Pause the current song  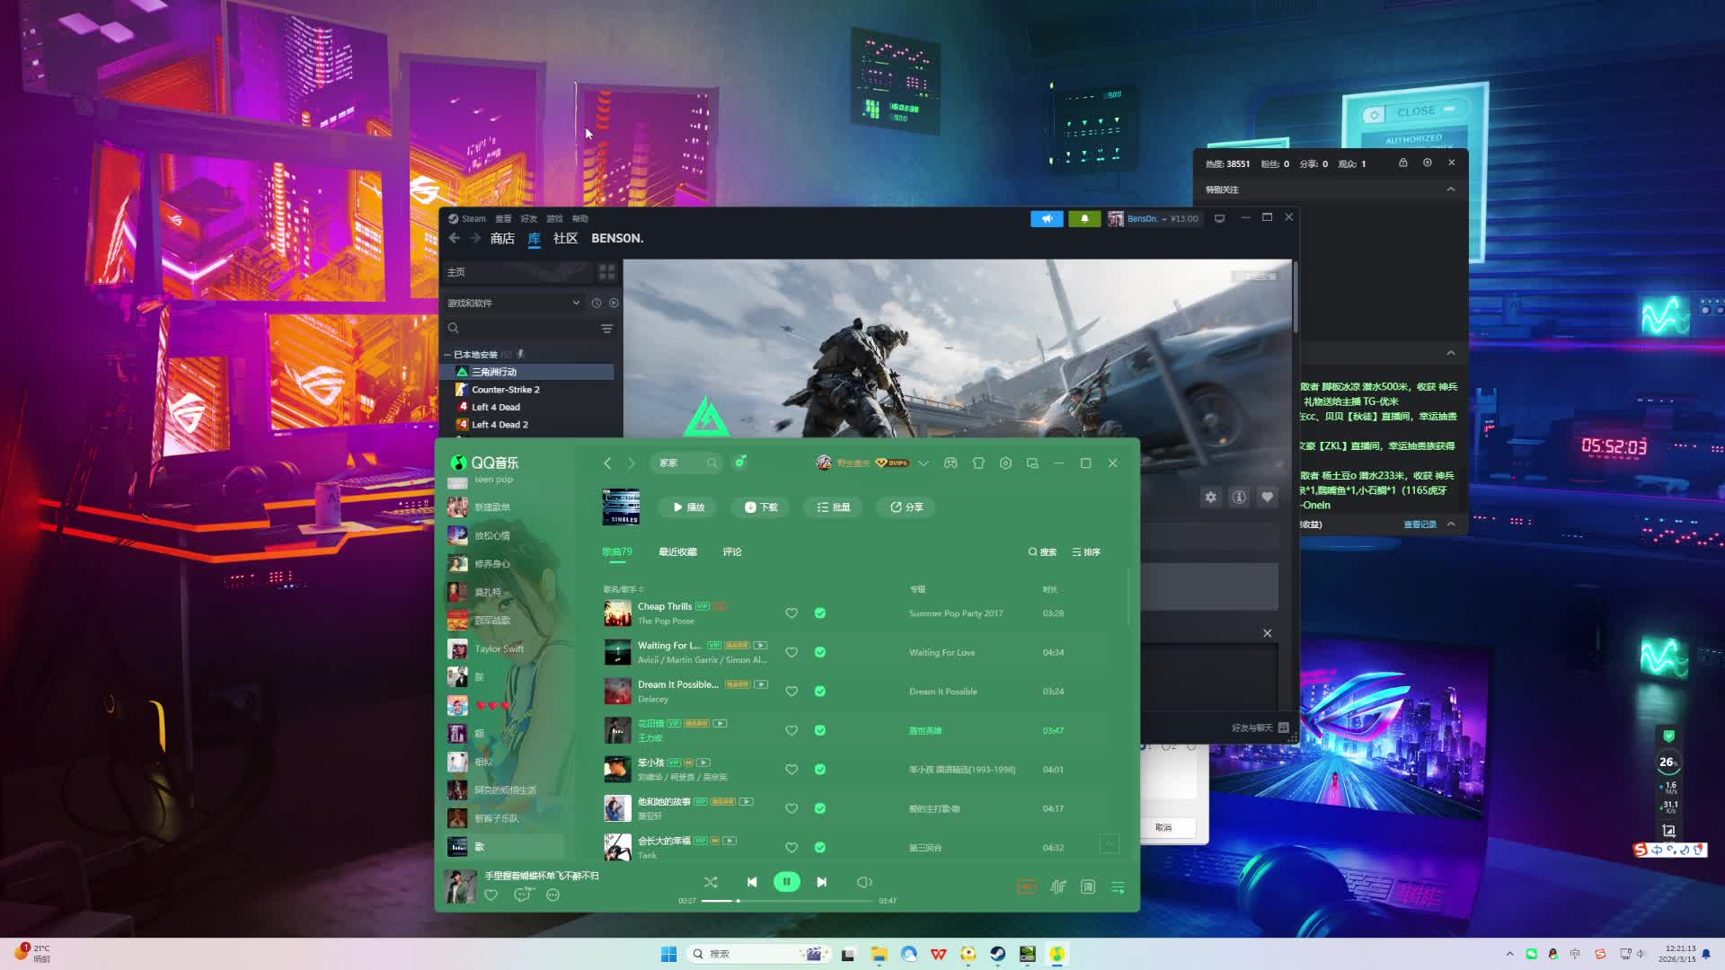[786, 882]
